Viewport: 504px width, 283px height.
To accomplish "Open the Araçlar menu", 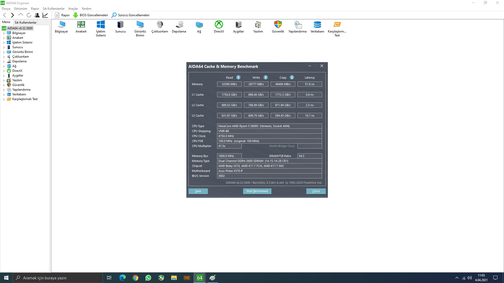I will (x=73, y=9).
